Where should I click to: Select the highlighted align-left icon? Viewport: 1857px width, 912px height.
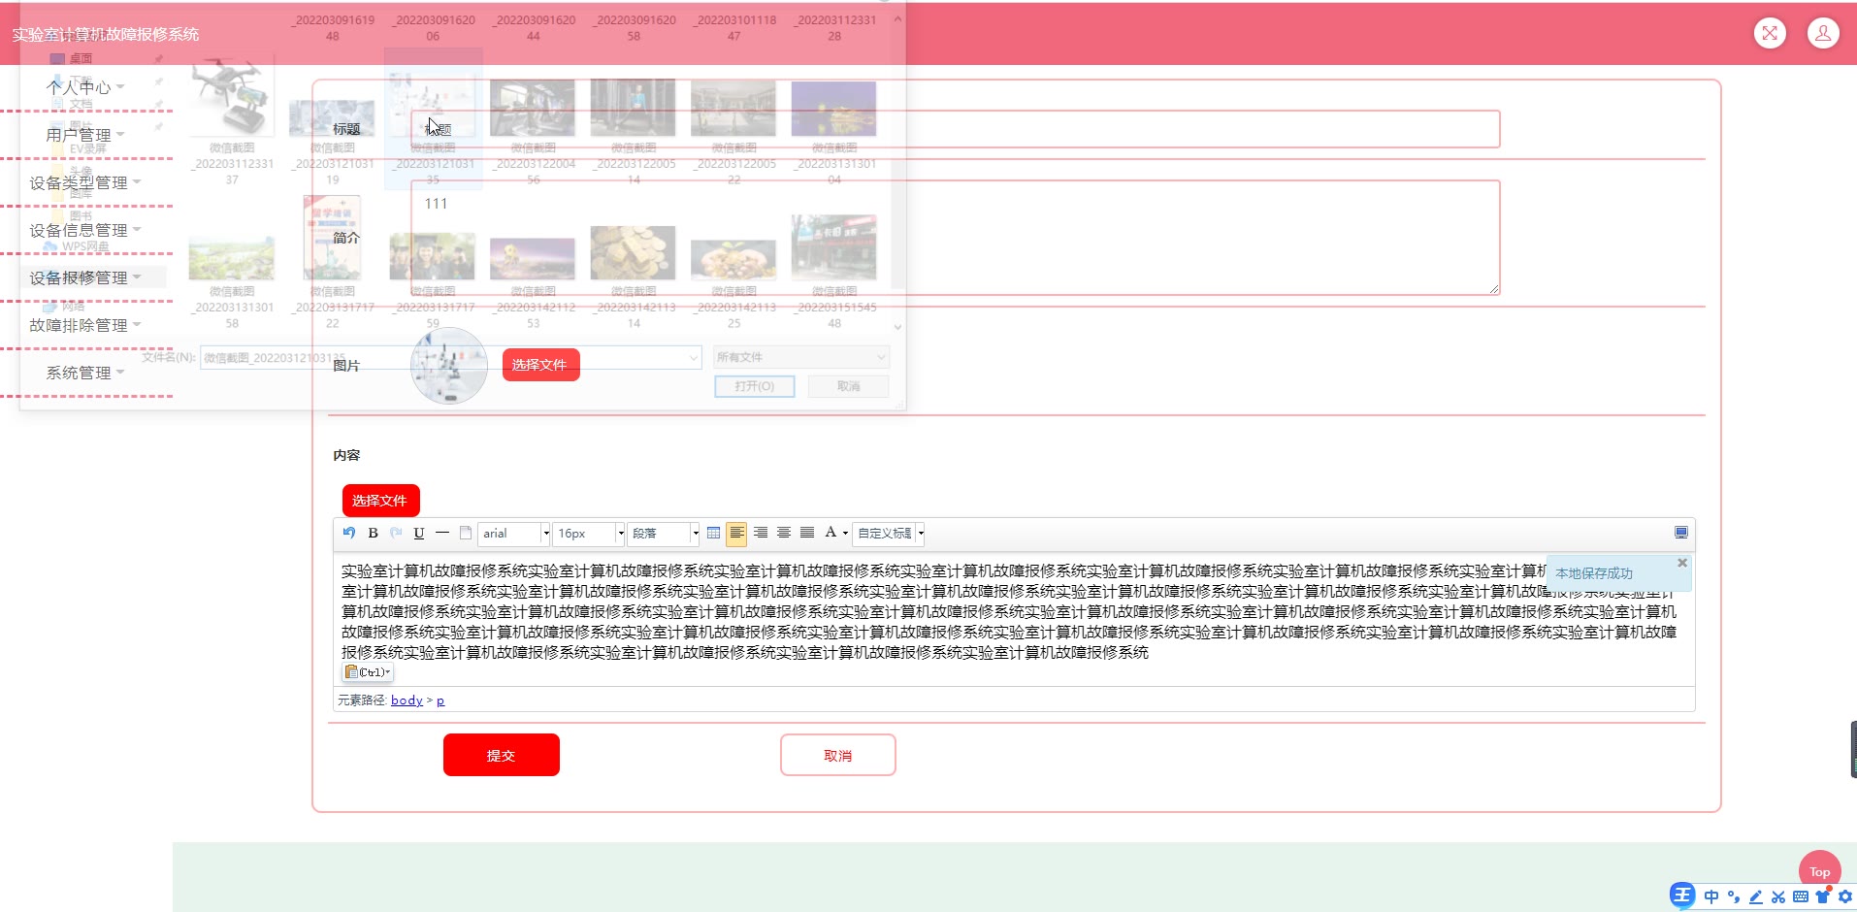point(737,533)
